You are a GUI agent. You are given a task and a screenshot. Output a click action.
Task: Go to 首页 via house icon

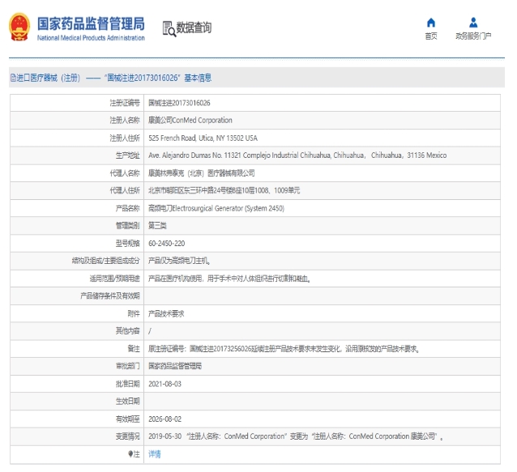tap(431, 23)
